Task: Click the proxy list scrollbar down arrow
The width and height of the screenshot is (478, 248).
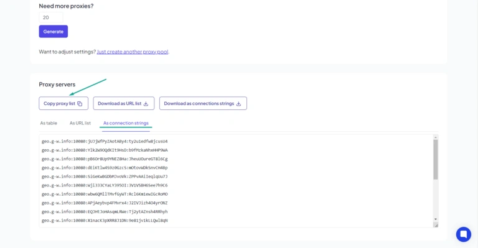Action: pyautogui.click(x=436, y=219)
